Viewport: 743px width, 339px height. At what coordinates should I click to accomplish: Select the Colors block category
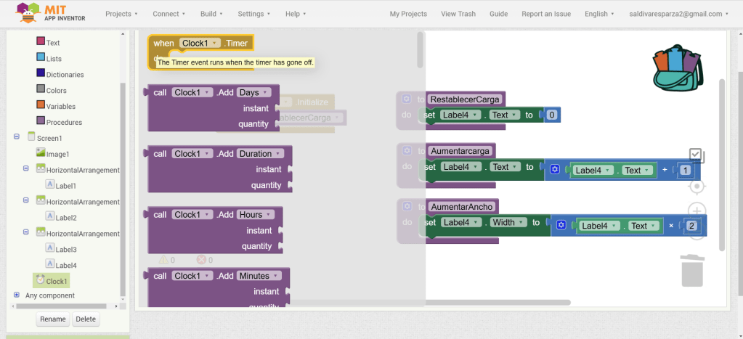pos(56,90)
